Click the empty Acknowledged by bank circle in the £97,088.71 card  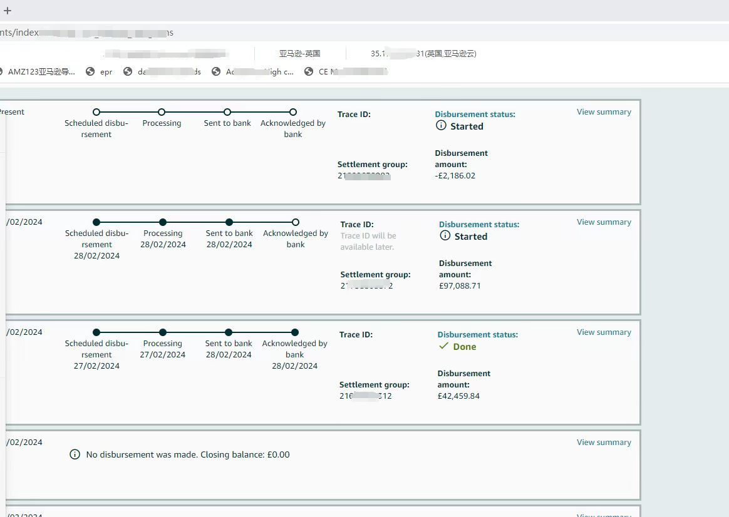pyautogui.click(x=295, y=222)
